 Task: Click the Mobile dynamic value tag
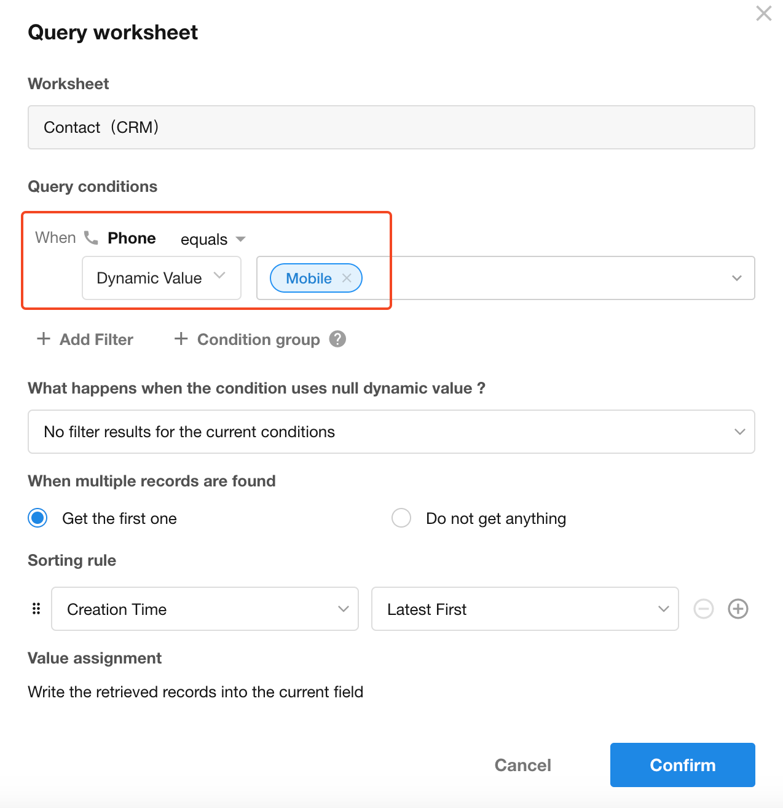coord(309,279)
